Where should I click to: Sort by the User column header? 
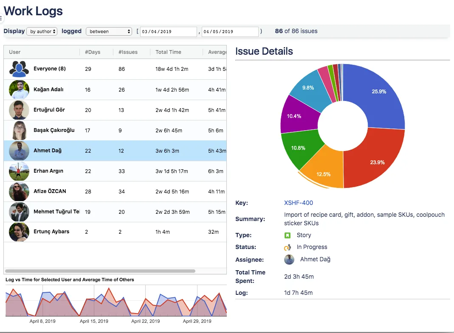15,52
